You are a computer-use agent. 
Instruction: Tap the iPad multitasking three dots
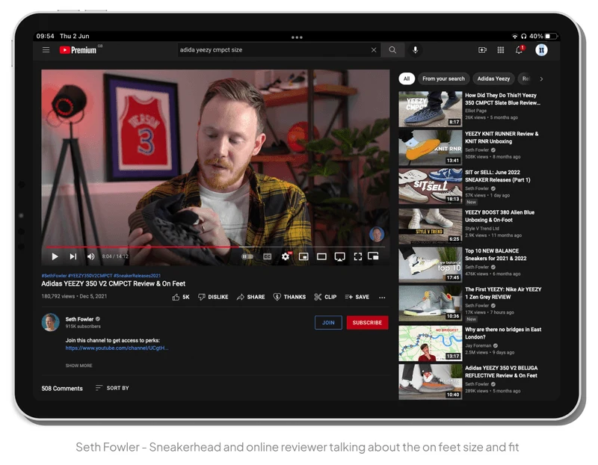pos(297,37)
